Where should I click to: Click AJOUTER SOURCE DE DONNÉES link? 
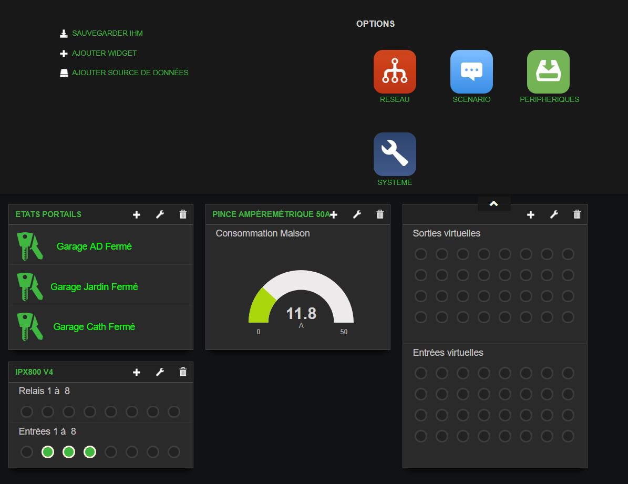(130, 73)
